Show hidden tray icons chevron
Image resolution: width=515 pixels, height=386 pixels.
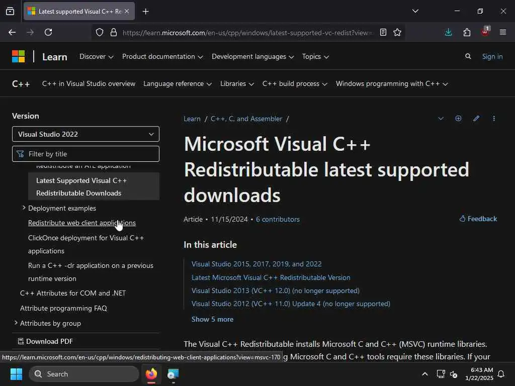[424, 374]
